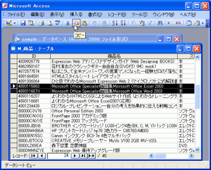Open the 書式(O) menu

click(x=95, y=14)
